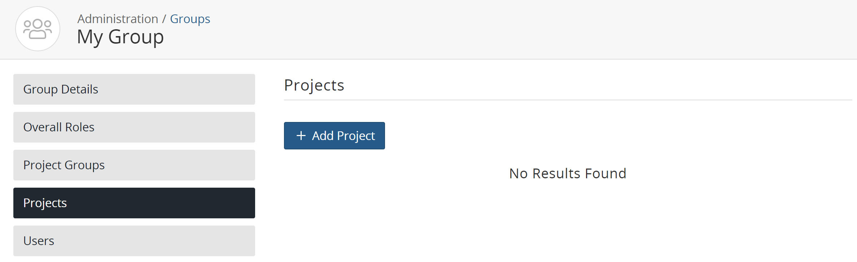
Task: Click the My Group page title
Action: pos(120,37)
